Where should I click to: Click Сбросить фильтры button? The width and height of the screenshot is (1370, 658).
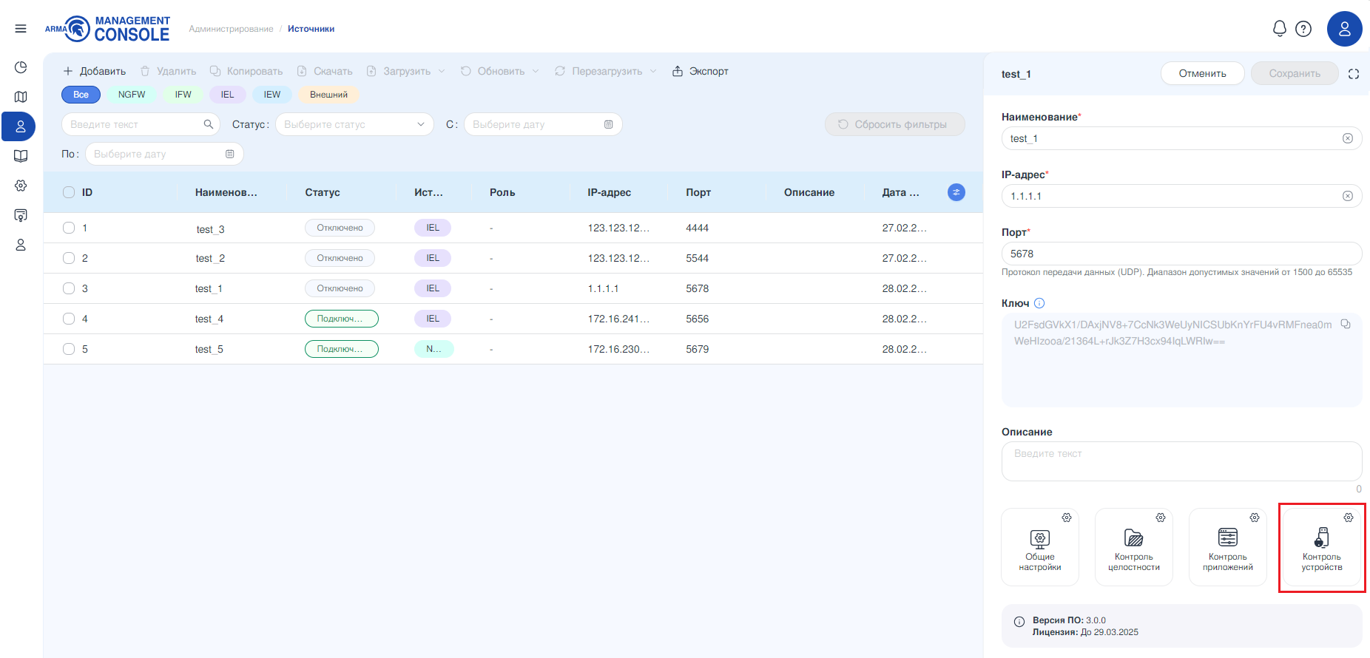894,124
